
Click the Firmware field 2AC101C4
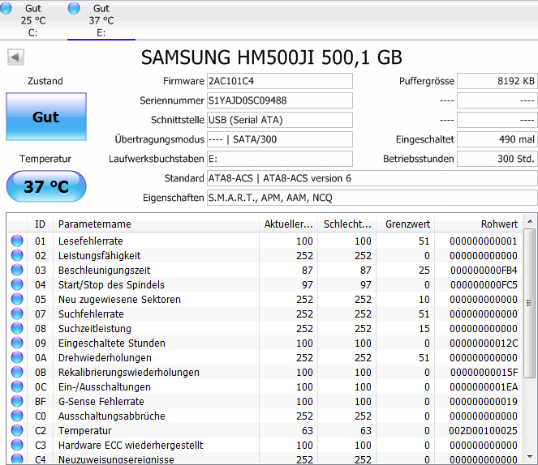click(x=280, y=81)
